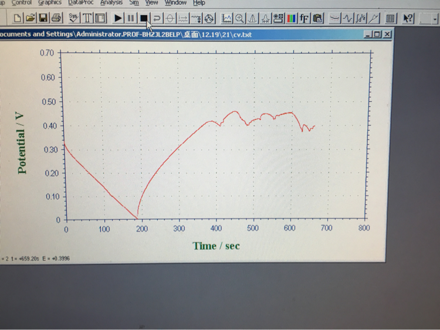The height and width of the screenshot is (330, 440).
Task: Create a new file with the New icon
Action: (x=17, y=19)
